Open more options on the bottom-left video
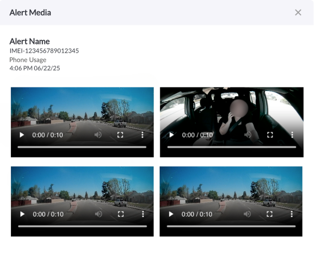Image resolution: width=315 pixels, height=261 pixels. point(143,214)
